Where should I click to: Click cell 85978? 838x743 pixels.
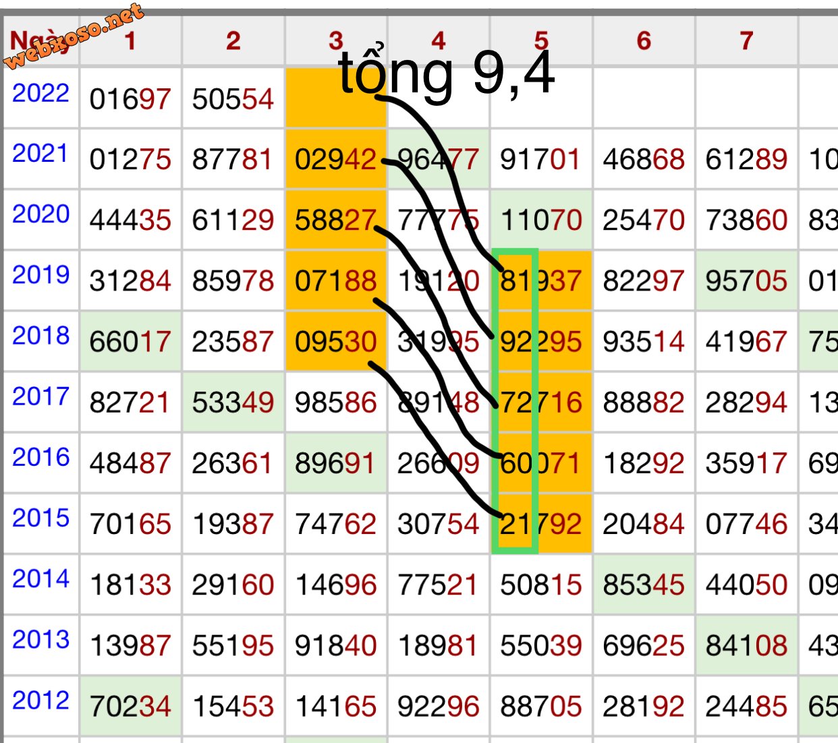pyautogui.click(x=233, y=281)
